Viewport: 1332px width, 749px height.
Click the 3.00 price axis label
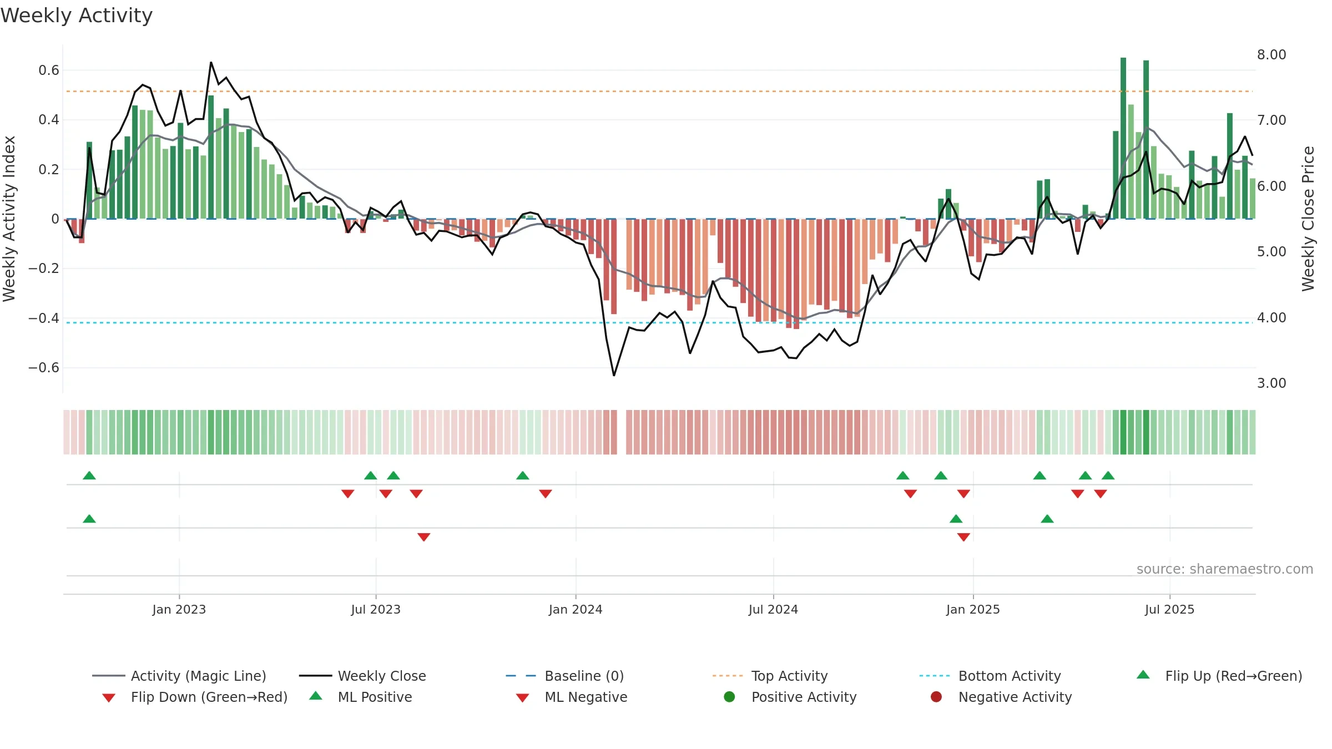click(x=1272, y=383)
